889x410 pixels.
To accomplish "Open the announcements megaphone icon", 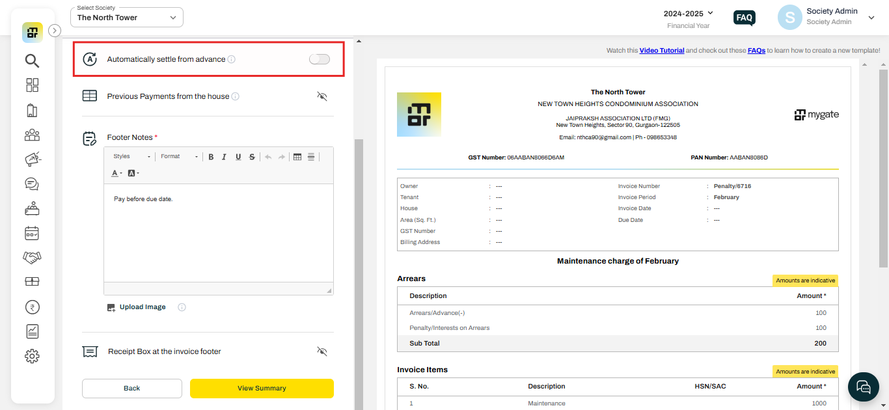I will click(32, 158).
